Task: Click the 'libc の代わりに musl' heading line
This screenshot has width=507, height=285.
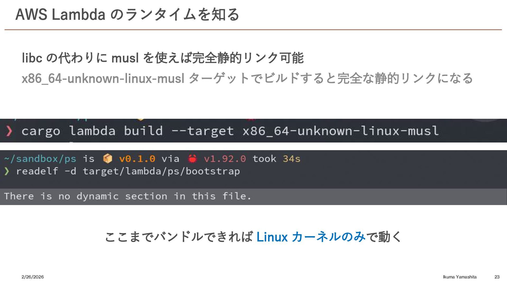Action: point(163,58)
